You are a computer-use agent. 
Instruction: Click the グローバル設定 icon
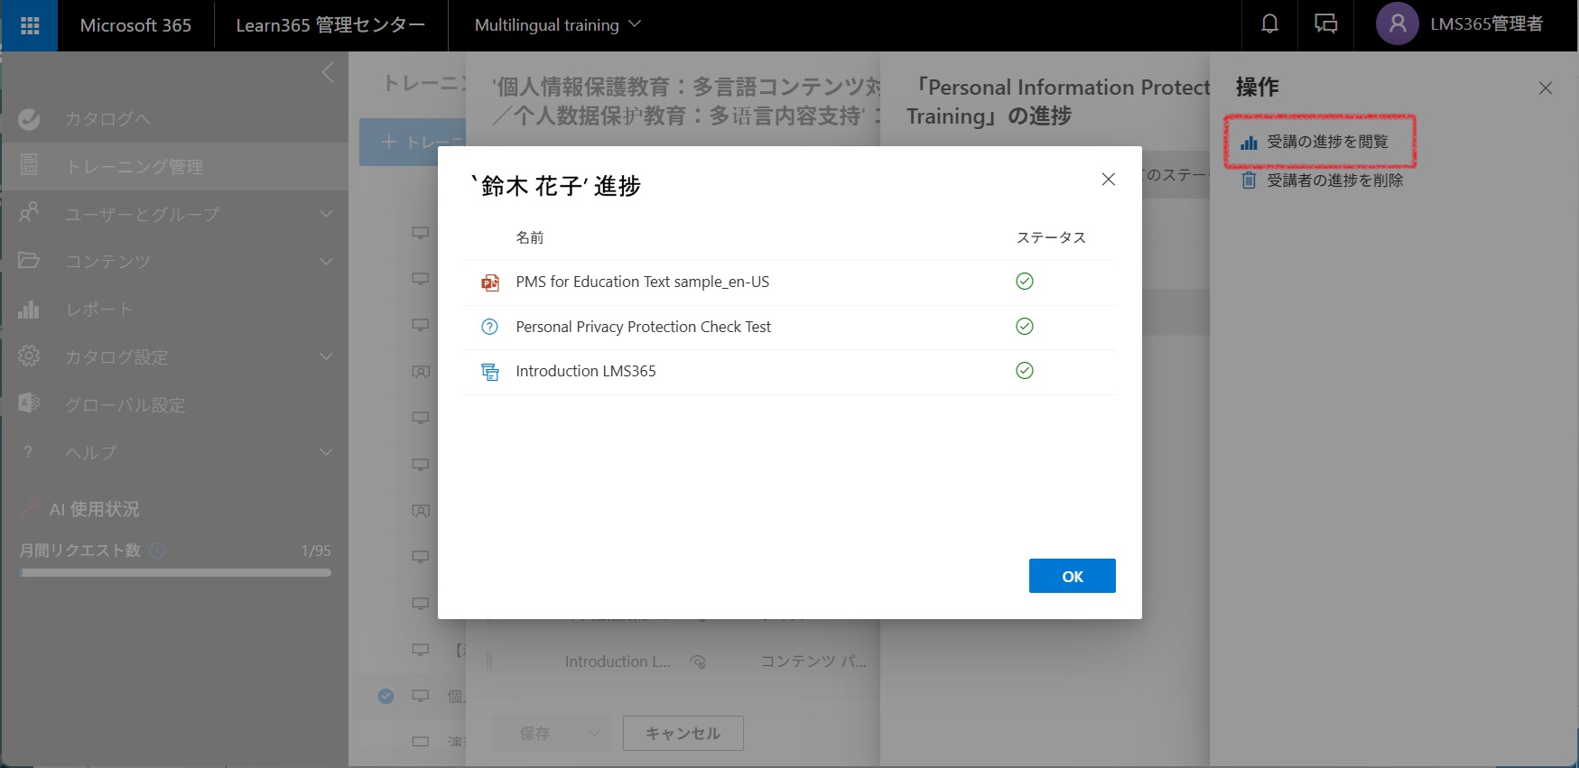pos(29,403)
